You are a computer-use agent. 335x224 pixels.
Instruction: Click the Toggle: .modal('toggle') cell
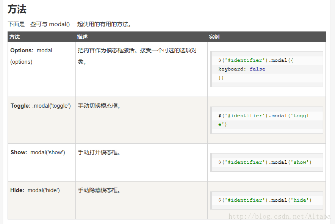pos(42,120)
